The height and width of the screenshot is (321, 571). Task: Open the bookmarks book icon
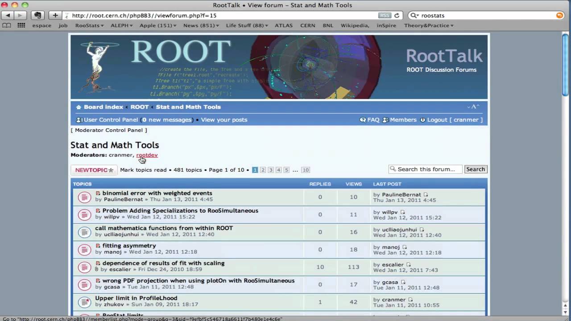coord(7,25)
